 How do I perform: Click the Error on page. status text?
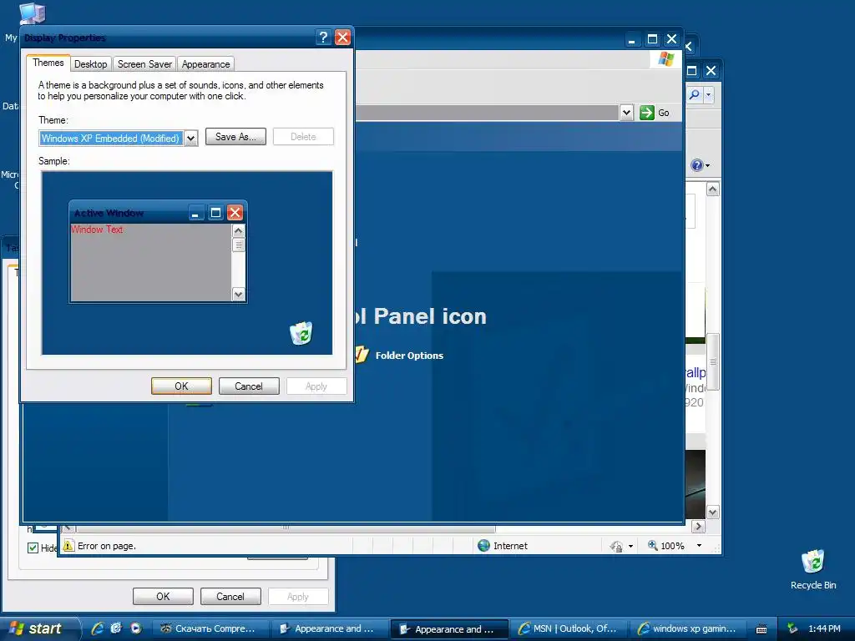coord(107,546)
